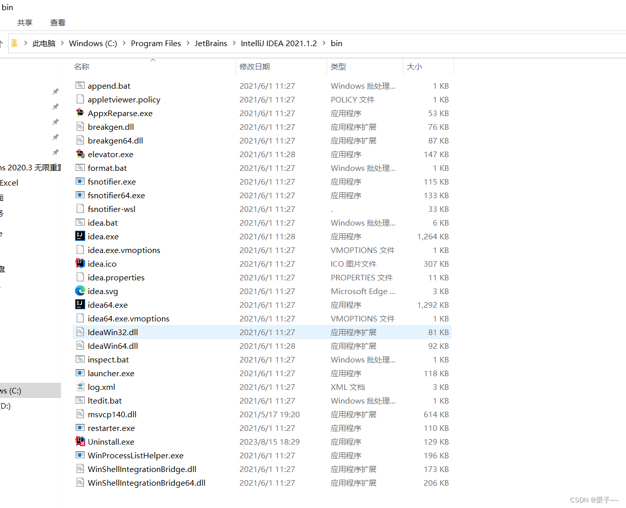Expand chevron after IntelliJ IDEA 2021.1.2 breadcrumb
Screen dimensions: 626x508
[x=324, y=43]
